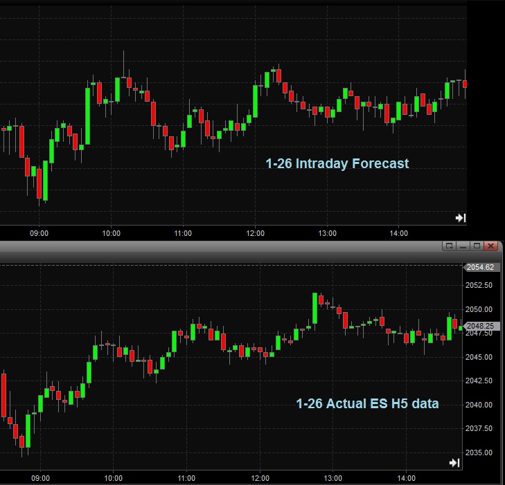This screenshot has width=505, height=485.
Task: Click the 2048.25 current price label
Action: coord(479,325)
